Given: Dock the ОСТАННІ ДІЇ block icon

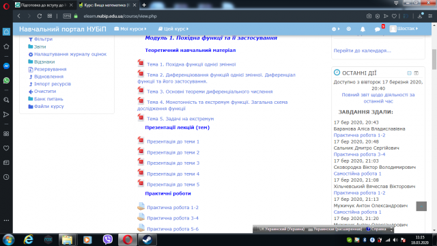Looking at the screenshot, I should [416, 73].
